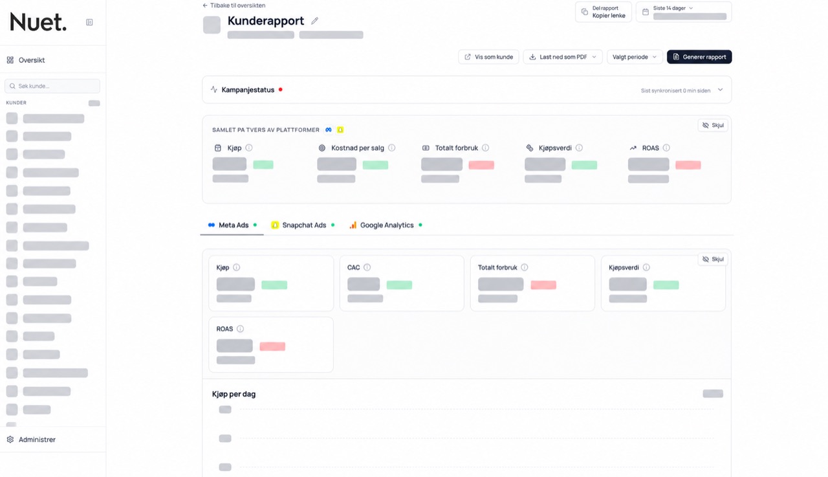Click the Generer rapport button
Image resolution: width=828 pixels, height=477 pixels.
pos(699,57)
